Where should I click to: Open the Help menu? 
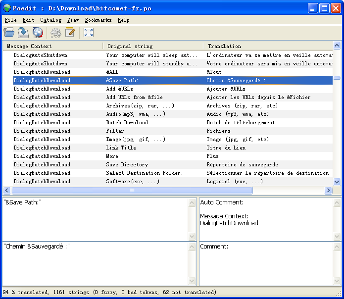point(123,20)
